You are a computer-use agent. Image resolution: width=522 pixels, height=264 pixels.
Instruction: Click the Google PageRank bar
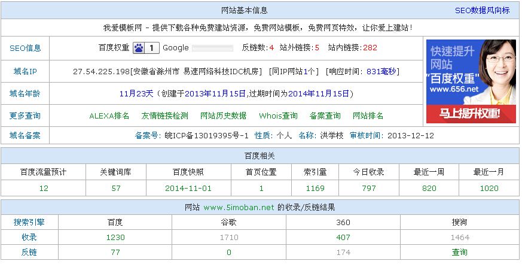(212, 48)
